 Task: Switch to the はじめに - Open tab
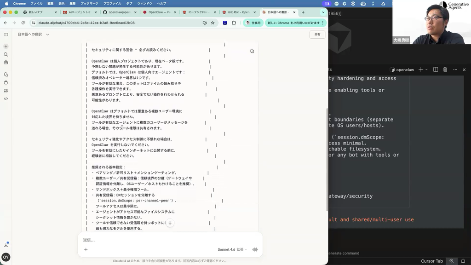coord(239,12)
